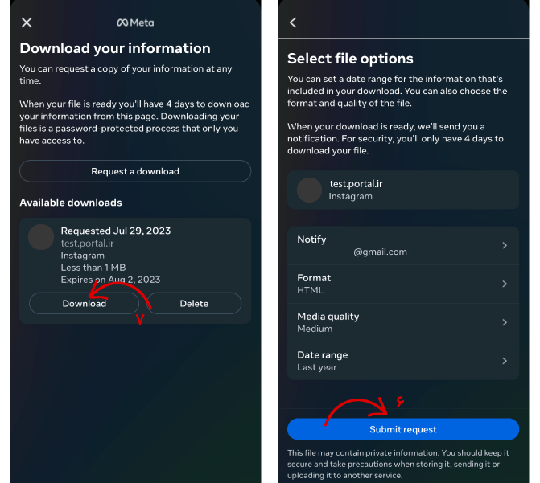Click the 'Select file options' heading
The width and height of the screenshot is (540, 483).
[350, 59]
